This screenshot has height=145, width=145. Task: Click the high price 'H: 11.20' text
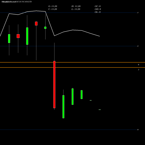[x=76, y=6]
